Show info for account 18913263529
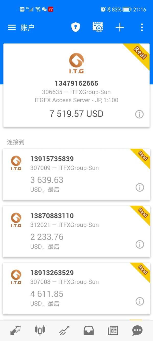Screen dimensions: 153x341 [139, 301]
